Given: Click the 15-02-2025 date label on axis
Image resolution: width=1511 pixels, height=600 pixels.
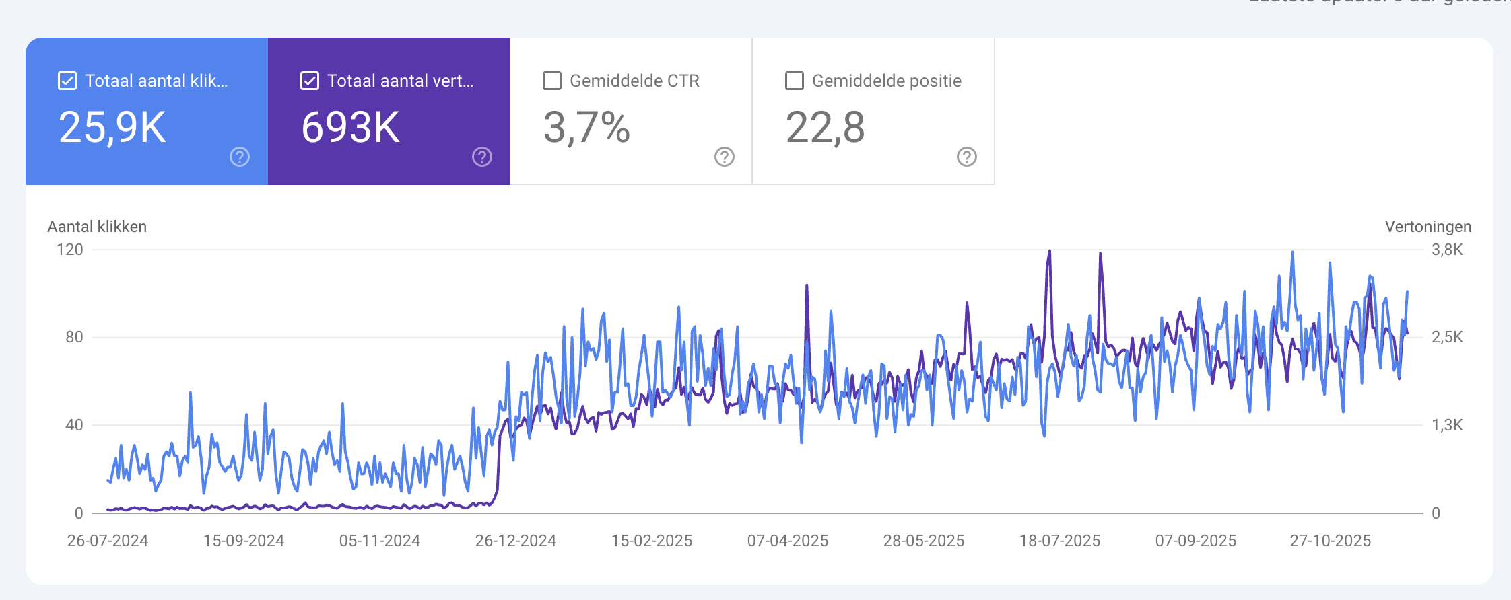Looking at the screenshot, I should click(x=652, y=541).
